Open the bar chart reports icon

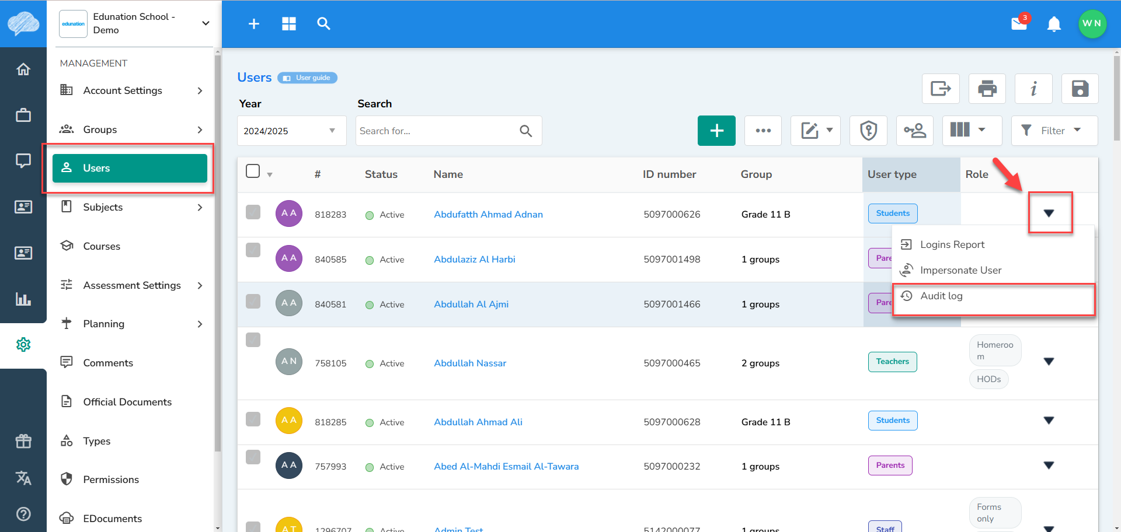23,299
